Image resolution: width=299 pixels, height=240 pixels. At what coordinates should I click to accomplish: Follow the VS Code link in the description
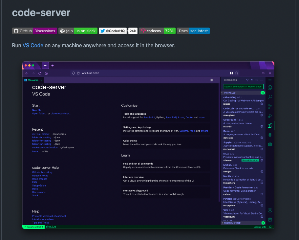[x=33, y=45]
